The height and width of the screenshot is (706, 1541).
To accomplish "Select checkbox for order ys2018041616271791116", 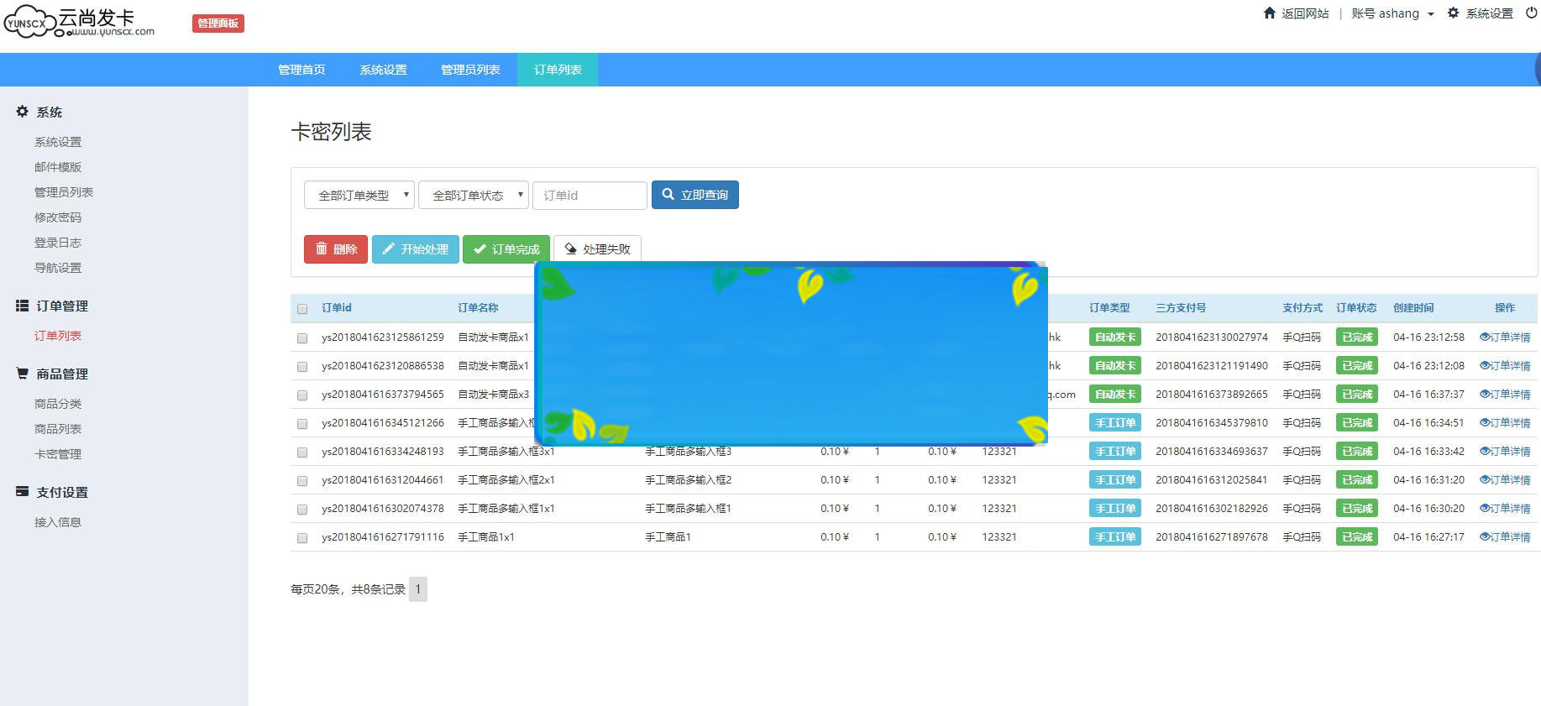I will click(x=302, y=537).
